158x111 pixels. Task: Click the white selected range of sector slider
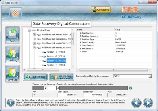52,88
